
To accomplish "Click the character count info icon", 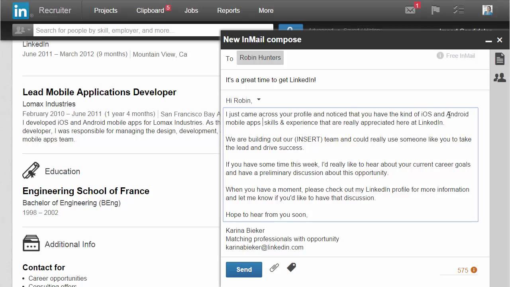I will [474, 270].
